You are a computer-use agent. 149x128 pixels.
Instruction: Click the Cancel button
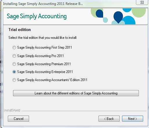click(18, 118)
